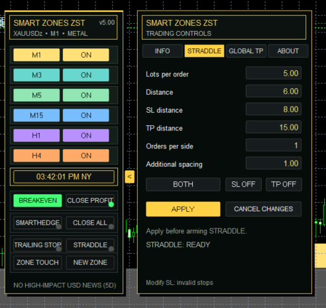
Task: Click the XAUUSDz • M1 • METAL subtitle
Action: (50, 34)
